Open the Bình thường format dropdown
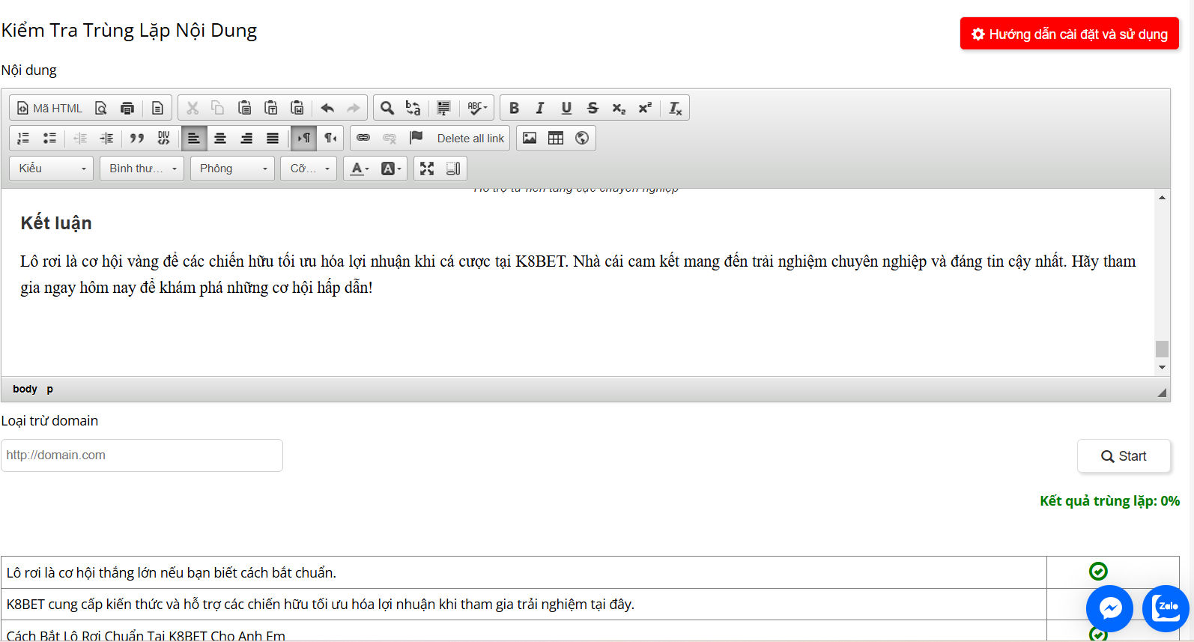The height and width of the screenshot is (642, 1194). (x=142, y=169)
